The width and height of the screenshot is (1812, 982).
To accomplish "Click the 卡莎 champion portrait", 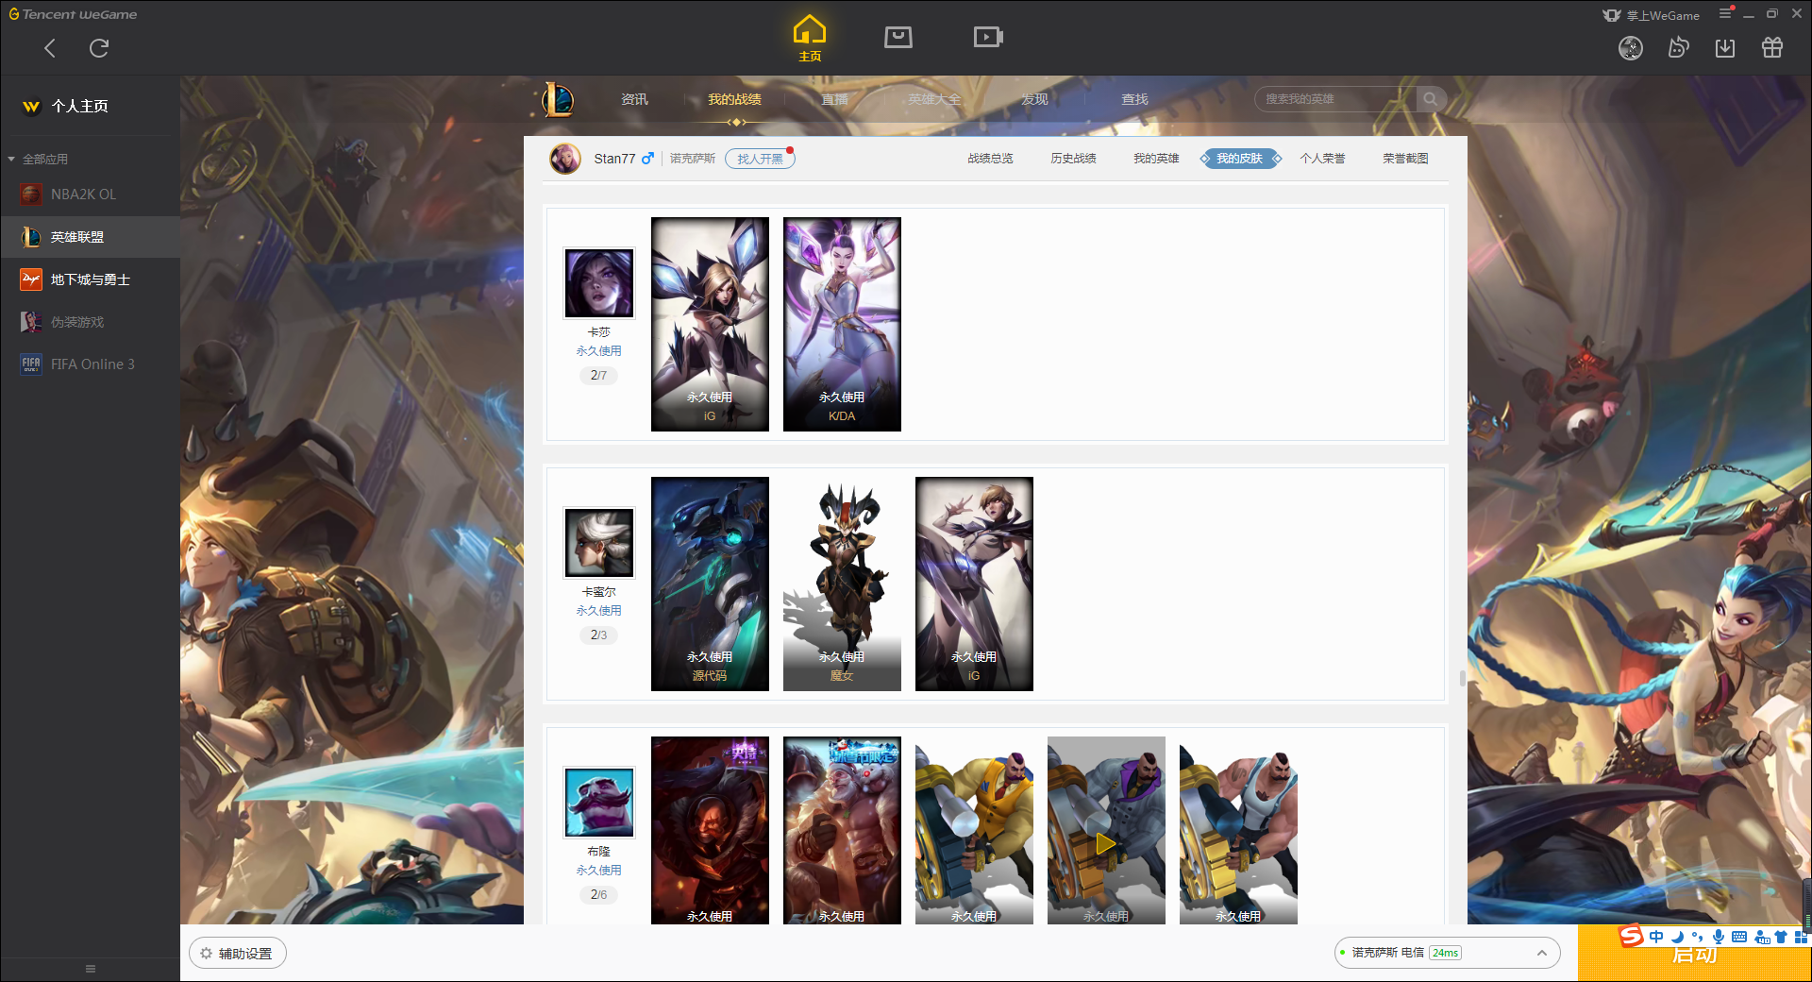I will 599,283.
